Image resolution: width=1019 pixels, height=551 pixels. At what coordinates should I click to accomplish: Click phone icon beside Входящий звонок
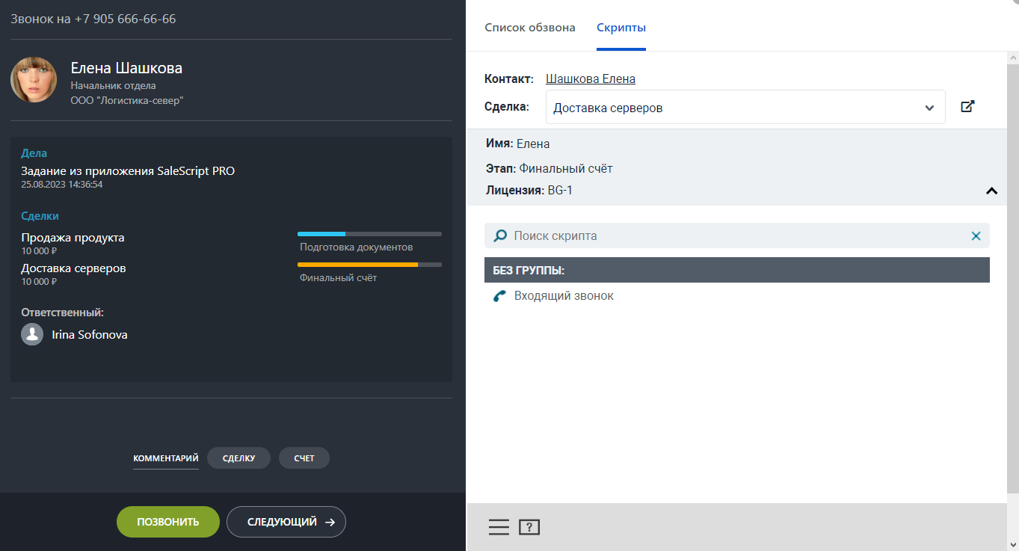click(499, 296)
